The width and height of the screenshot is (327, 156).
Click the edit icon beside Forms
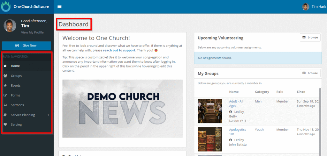point(5,95)
